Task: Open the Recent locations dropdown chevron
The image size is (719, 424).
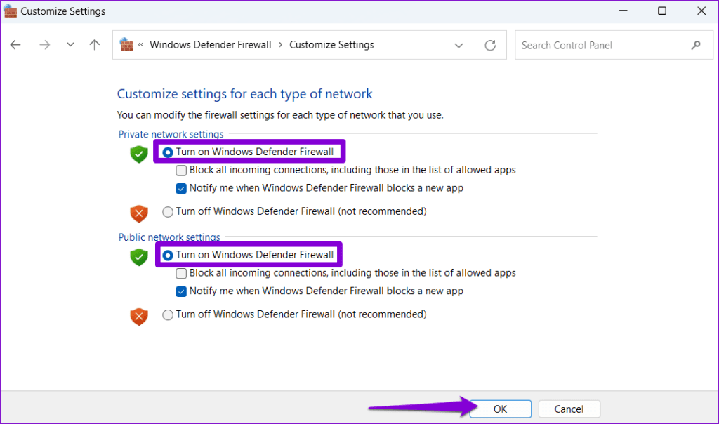Action: [70, 45]
